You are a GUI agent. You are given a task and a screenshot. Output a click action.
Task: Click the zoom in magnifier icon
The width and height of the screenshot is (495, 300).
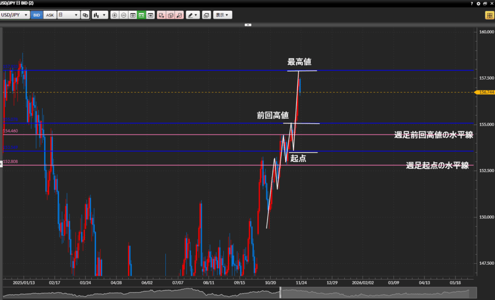tap(115, 15)
